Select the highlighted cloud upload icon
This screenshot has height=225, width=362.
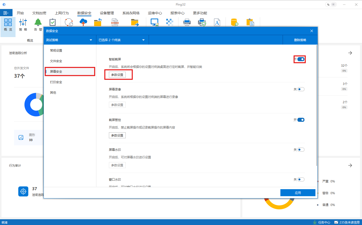click(83, 22)
